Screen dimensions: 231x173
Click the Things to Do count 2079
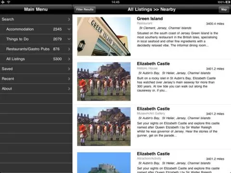click(x=57, y=39)
